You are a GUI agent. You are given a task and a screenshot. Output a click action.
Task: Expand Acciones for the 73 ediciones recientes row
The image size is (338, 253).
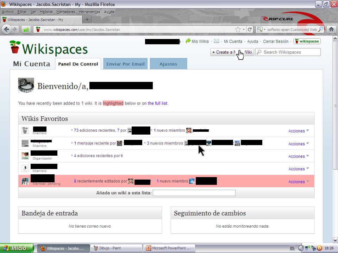(299, 131)
